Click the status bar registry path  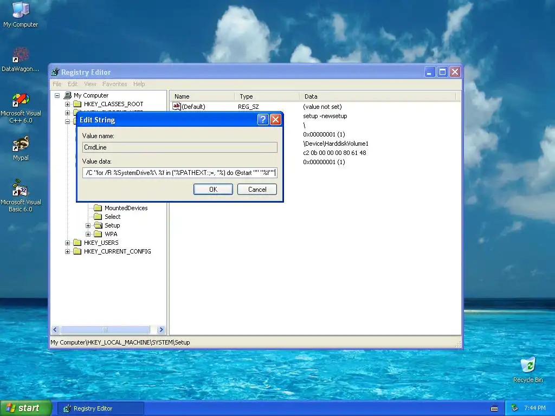coord(120,342)
